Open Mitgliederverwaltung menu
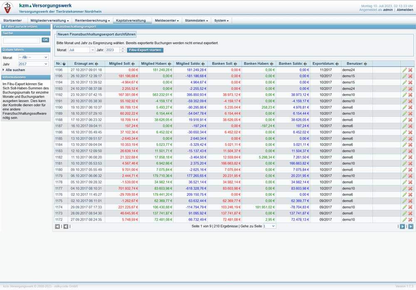 coord(50,20)
